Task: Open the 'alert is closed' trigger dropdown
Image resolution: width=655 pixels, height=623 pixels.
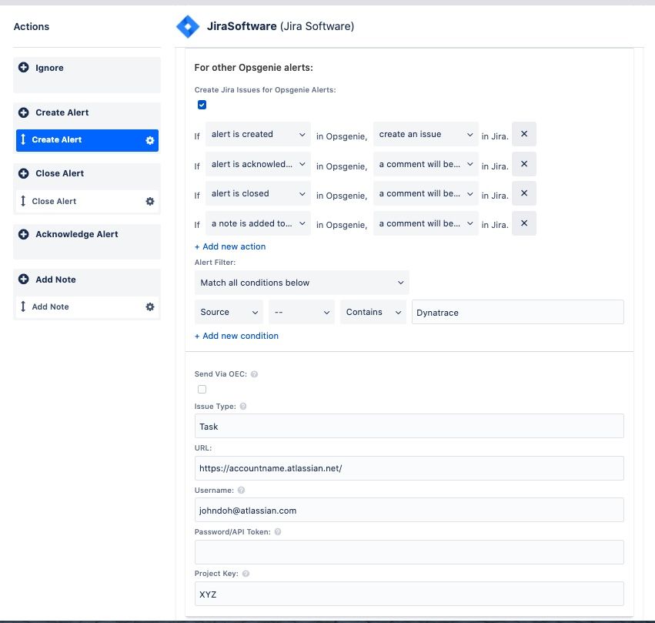Action: pos(258,193)
